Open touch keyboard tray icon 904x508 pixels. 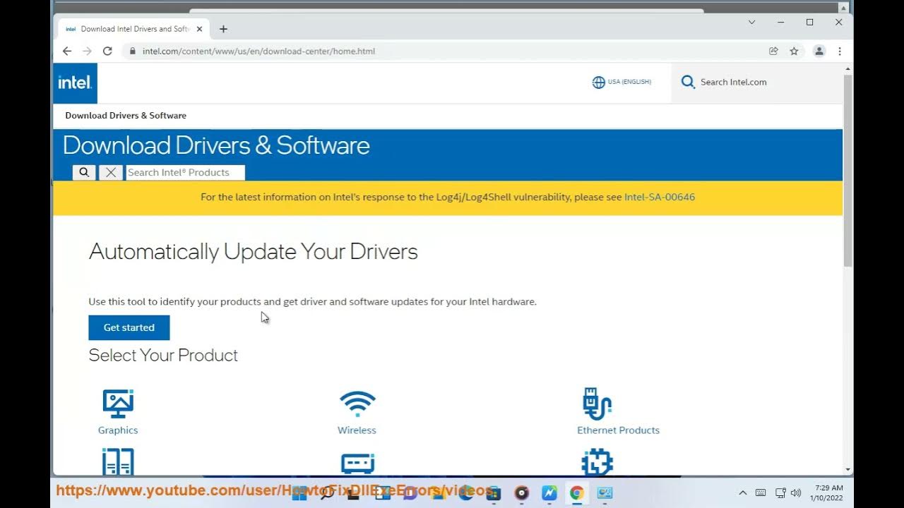point(761,493)
